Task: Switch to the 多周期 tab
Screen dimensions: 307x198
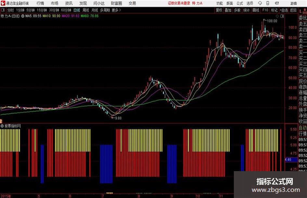Action: [x=105, y=10]
